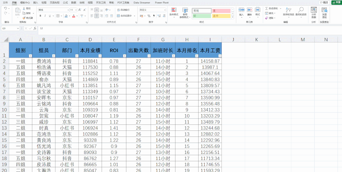Click 填充 fill button
342x172 pixels.
tap(269, 13)
